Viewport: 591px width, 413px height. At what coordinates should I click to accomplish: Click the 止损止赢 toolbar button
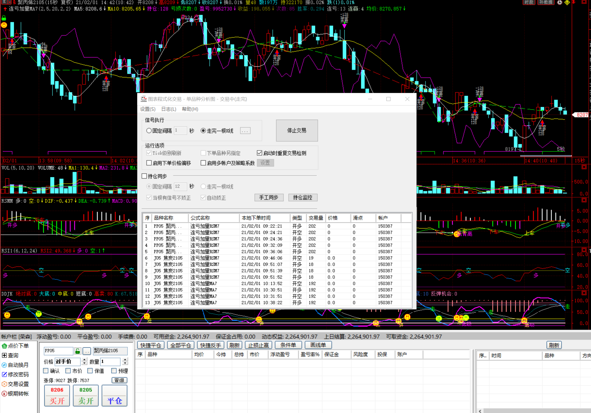[x=259, y=345]
